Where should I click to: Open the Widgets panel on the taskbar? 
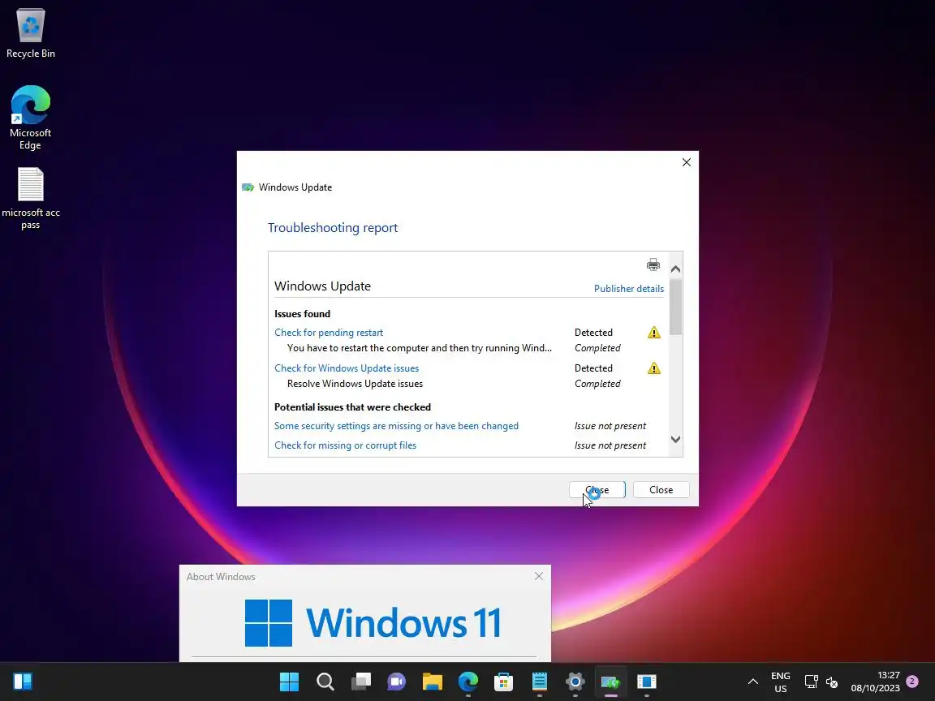23,682
